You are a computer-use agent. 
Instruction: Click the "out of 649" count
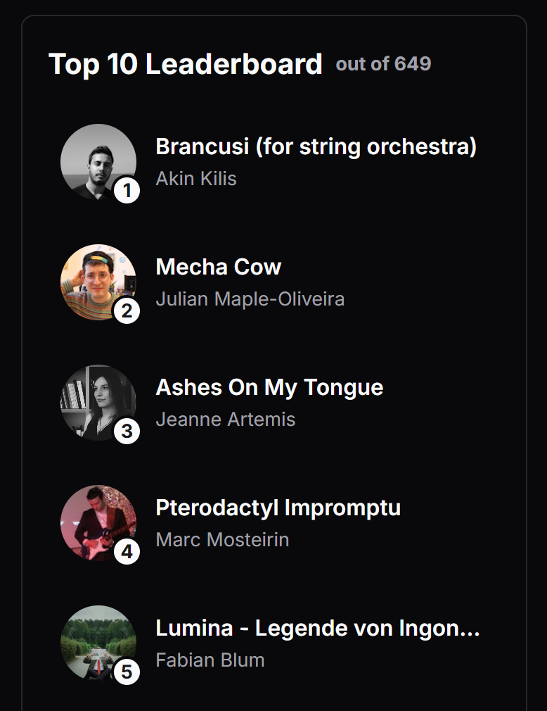tap(383, 64)
